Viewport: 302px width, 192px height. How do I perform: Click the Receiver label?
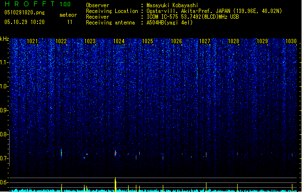click(x=97, y=17)
